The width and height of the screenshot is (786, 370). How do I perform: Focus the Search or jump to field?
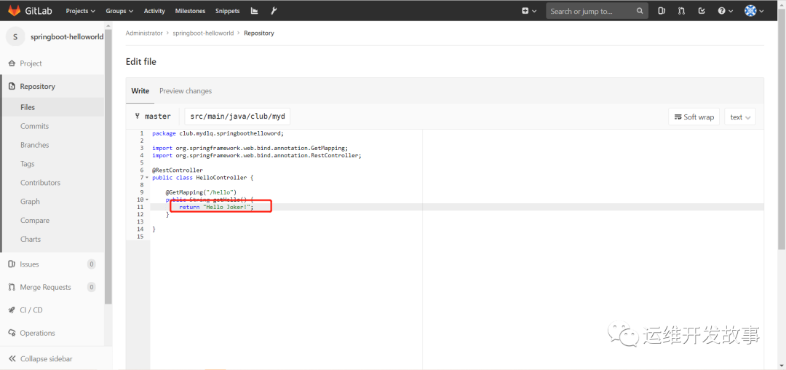tap(597, 10)
